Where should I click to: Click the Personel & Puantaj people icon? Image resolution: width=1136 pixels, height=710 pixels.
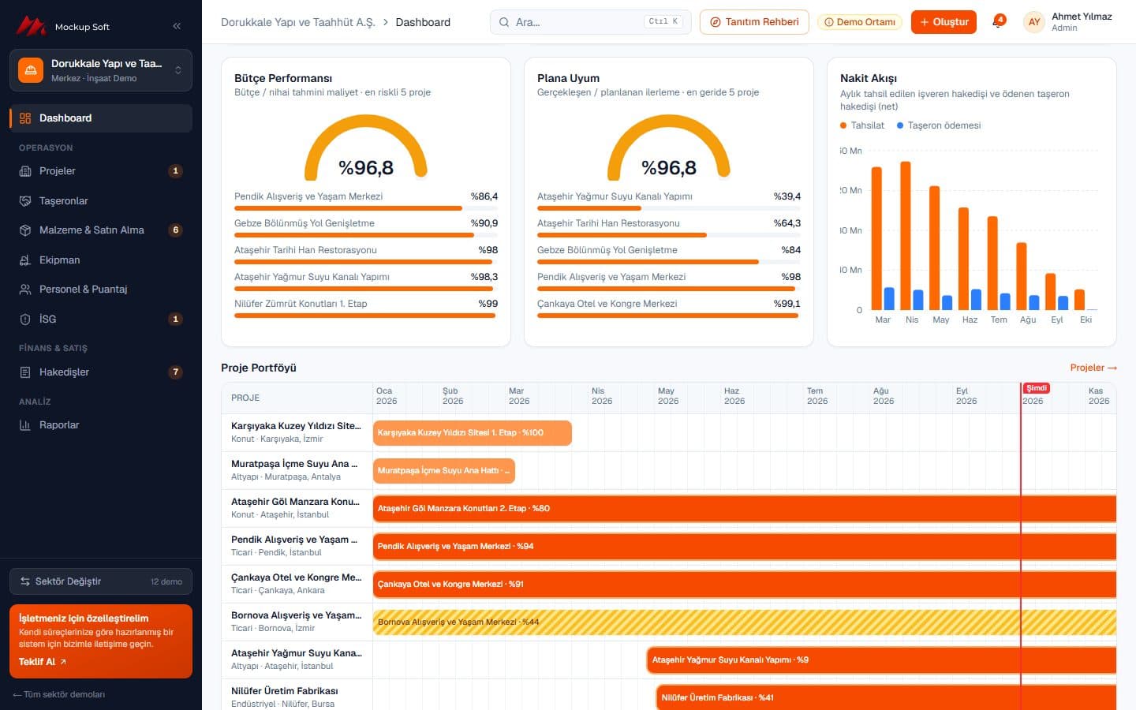pos(25,290)
